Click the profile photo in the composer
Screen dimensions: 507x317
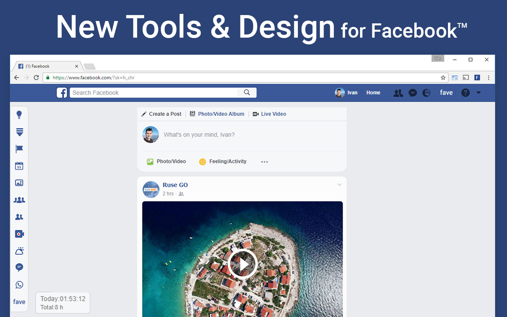(x=151, y=135)
